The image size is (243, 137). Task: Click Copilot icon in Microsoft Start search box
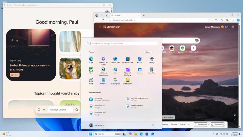point(197,41)
